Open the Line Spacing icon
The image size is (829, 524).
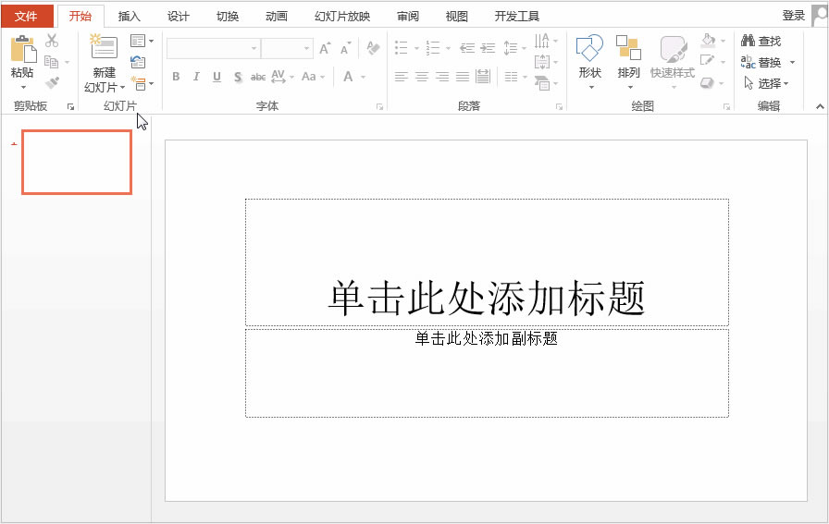tap(510, 48)
